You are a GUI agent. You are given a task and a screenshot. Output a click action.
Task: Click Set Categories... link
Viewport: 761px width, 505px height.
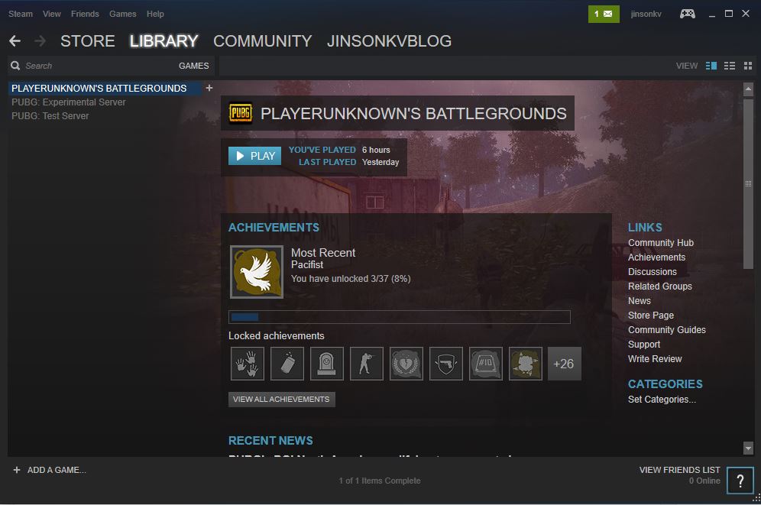pos(662,400)
